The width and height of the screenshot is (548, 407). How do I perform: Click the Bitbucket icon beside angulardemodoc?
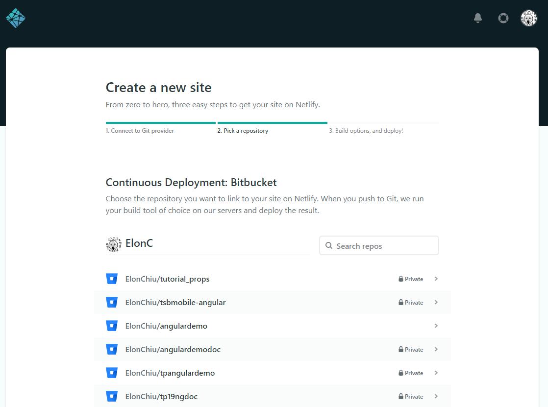[x=112, y=349]
